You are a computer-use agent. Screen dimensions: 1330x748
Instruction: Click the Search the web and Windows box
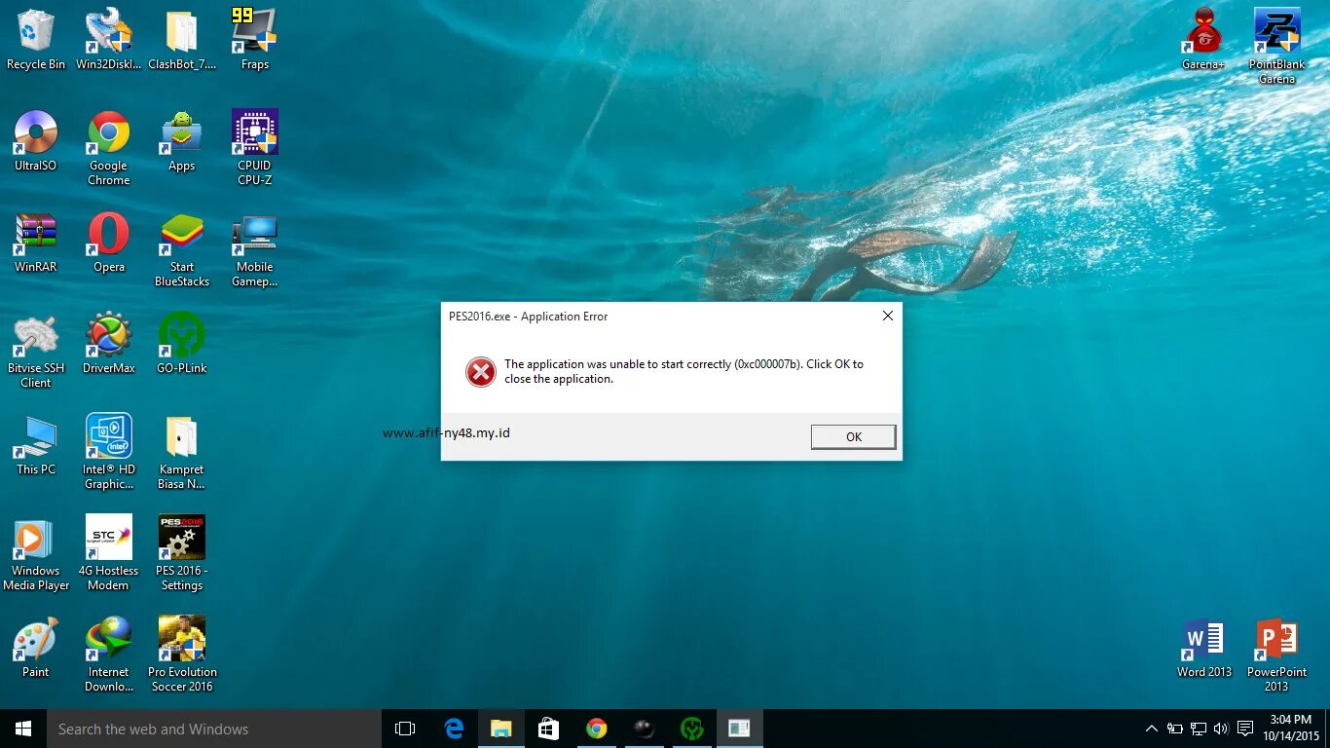214,729
